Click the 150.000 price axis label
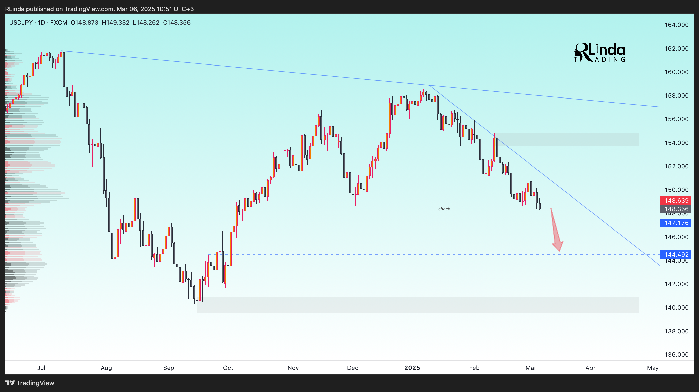Screen dimensions: 699x392 pos(676,190)
